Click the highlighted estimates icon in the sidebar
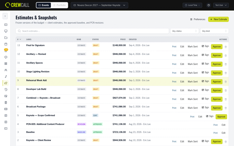Screen dimensions: 234x146 click(x=6, y=83)
